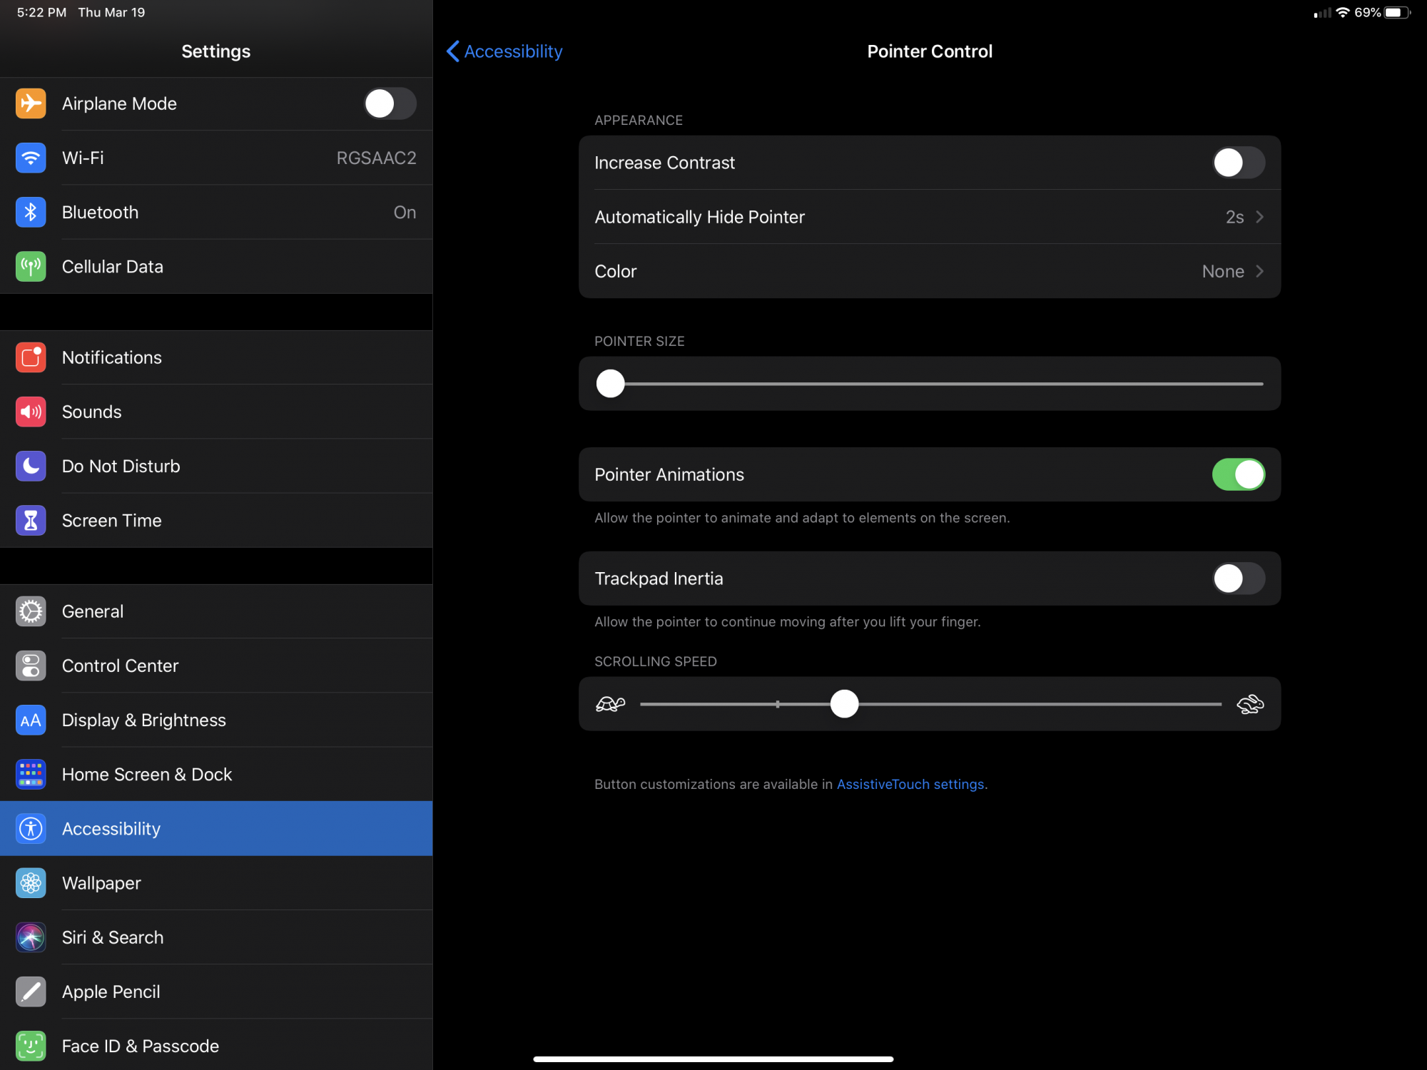Tap the Cellular Data antenna icon
Image resolution: width=1427 pixels, height=1070 pixels.
(31, 266)
